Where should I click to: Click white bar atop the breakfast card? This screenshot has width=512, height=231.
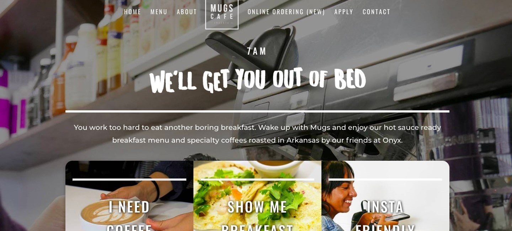pyautogui.click(x=257, y=180)
